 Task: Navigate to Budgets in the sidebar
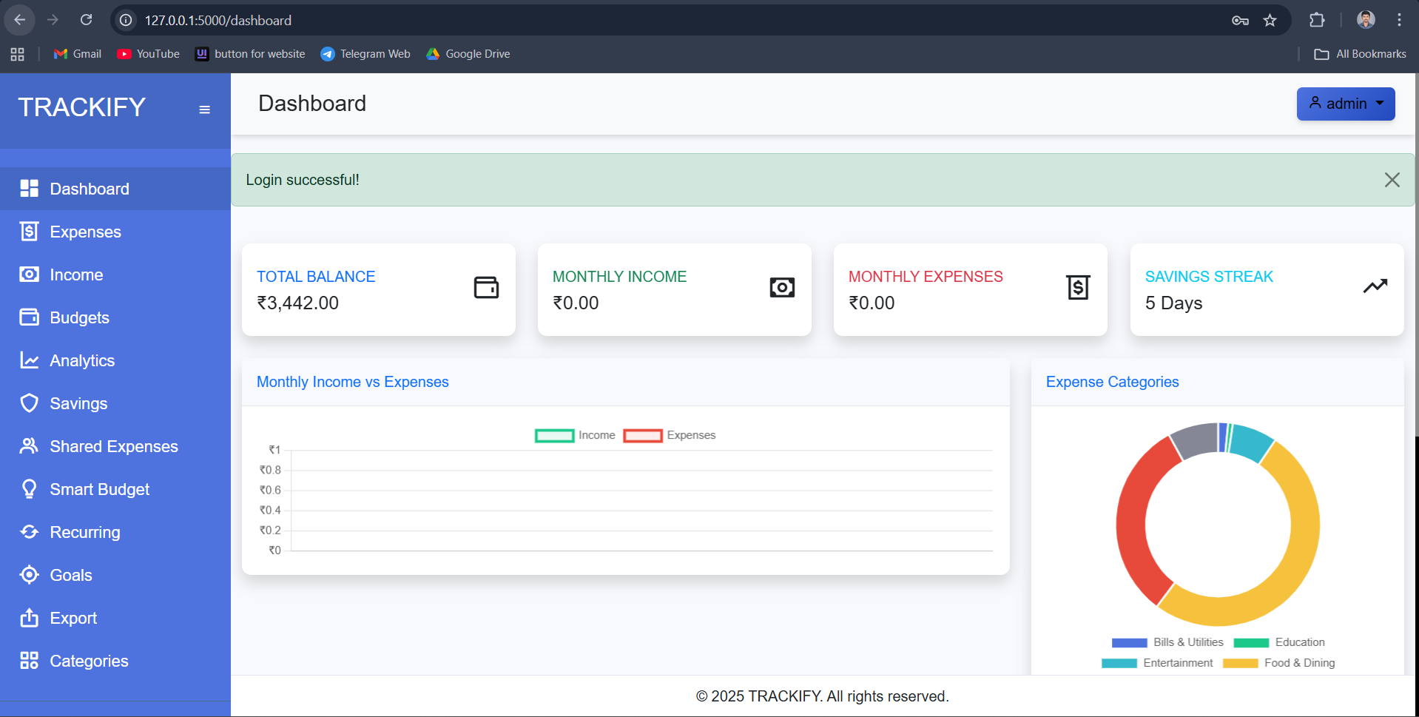[115, 317]
